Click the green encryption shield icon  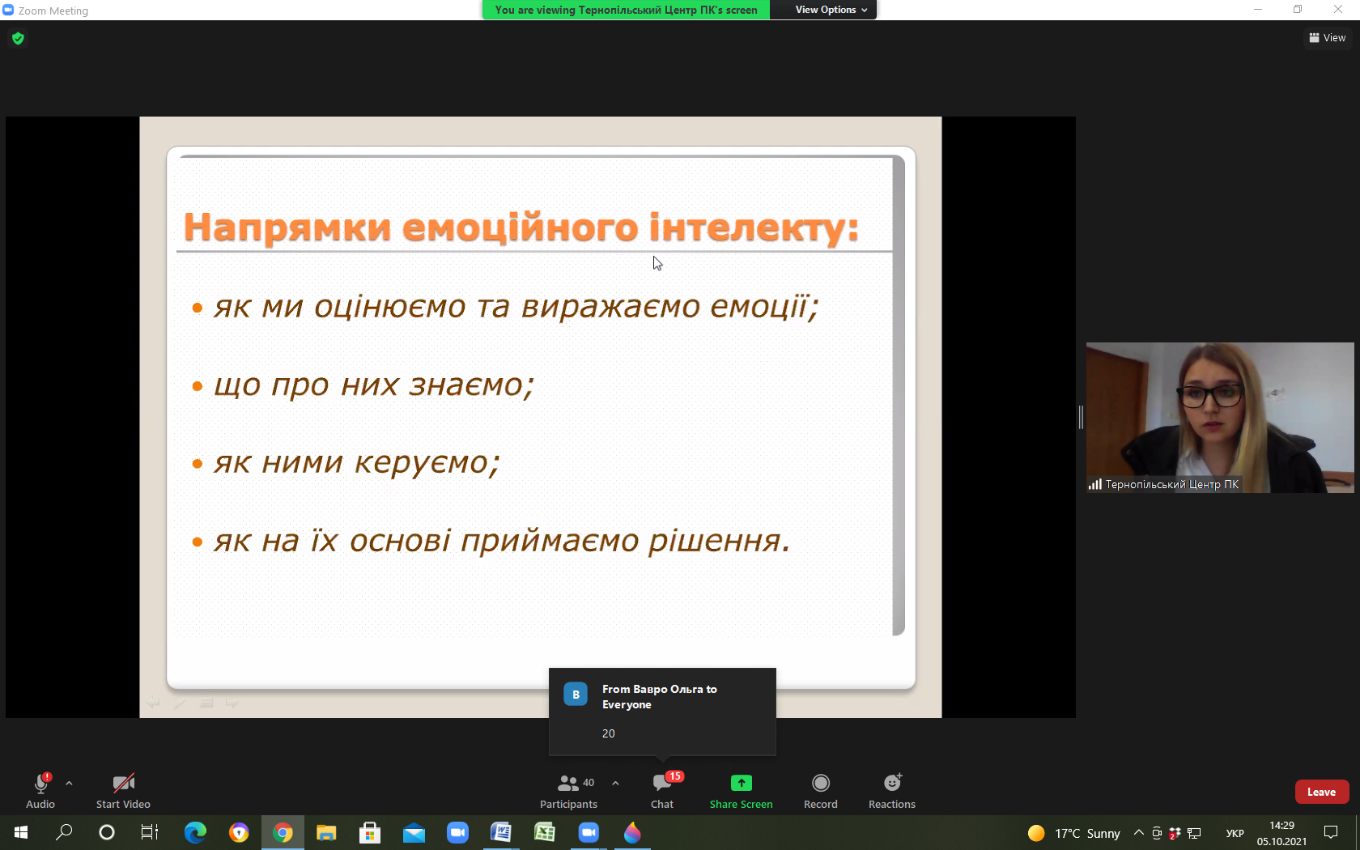click(x=18, y=38)
